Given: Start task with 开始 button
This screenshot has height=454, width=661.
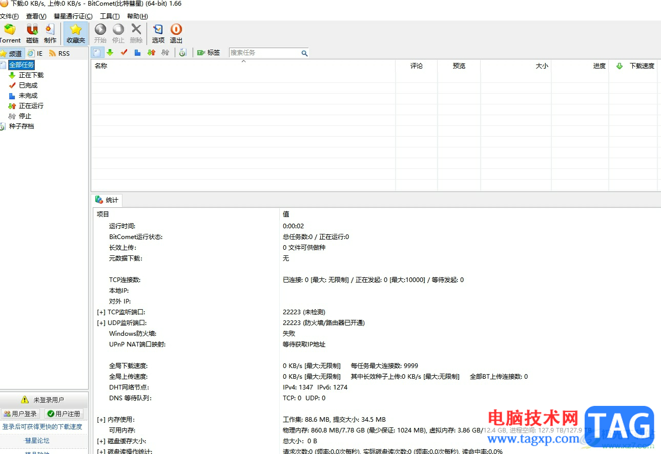Looking at the screenshot, I should (100, 34).
